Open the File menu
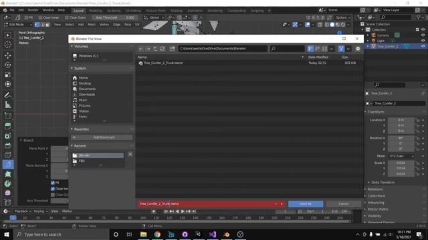Screen dimensions: 428x240 (12, 10)
